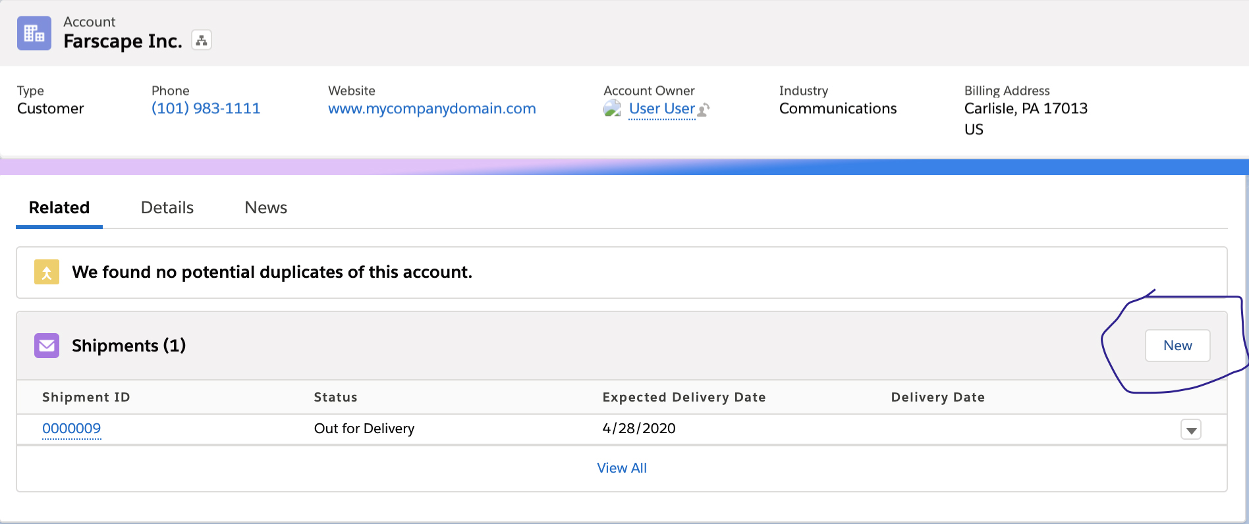This screenshot has height=524, width=1249.
Task: Open the User User owner link
Action: point(661,109)
